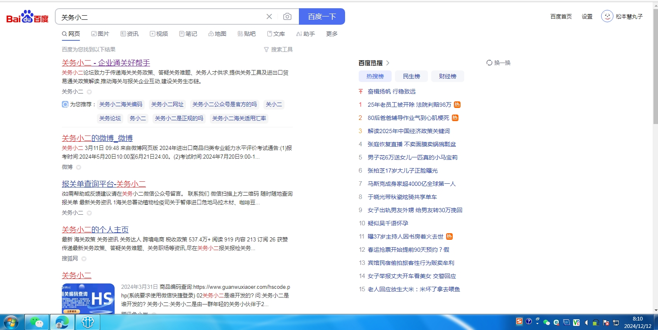Clear the search box with the X icon

click(x=269, y=16)
